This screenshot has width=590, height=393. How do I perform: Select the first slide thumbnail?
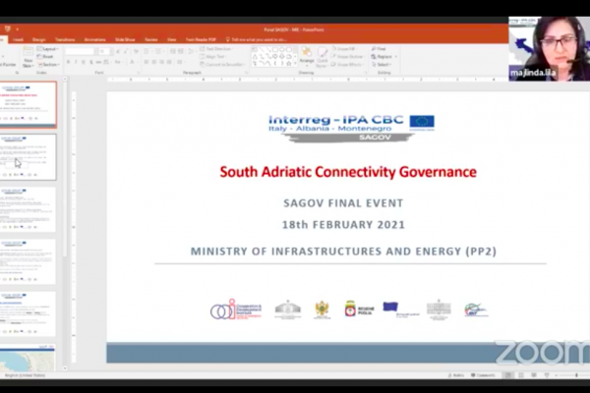click(29, 104)
